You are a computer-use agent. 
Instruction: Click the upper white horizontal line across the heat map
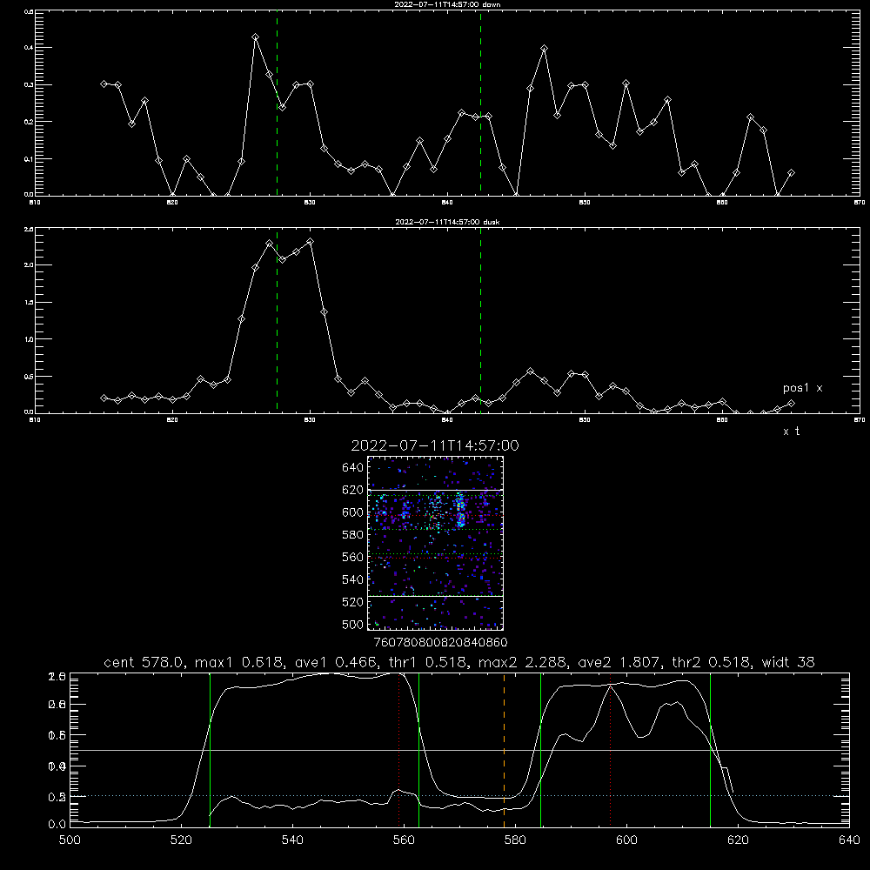tap(436, 490)
